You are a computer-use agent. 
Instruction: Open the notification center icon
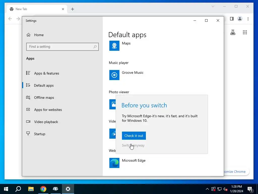pyautogui.click(x=250, y=189)
